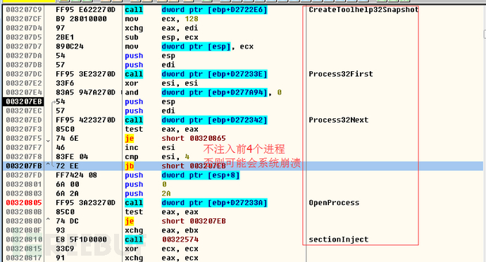Select the 'push 2A' instruction

148,194
